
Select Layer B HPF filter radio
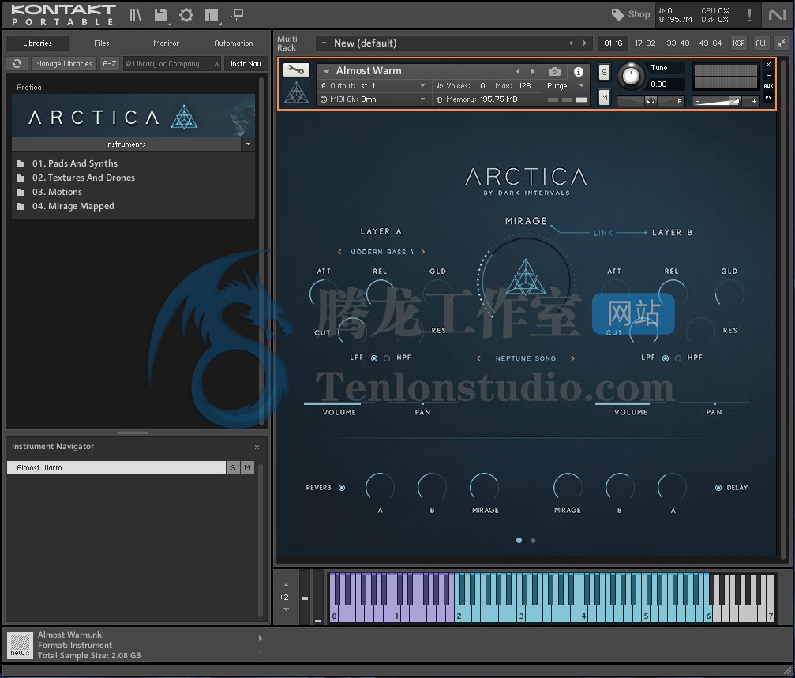(x=678, y=358)
